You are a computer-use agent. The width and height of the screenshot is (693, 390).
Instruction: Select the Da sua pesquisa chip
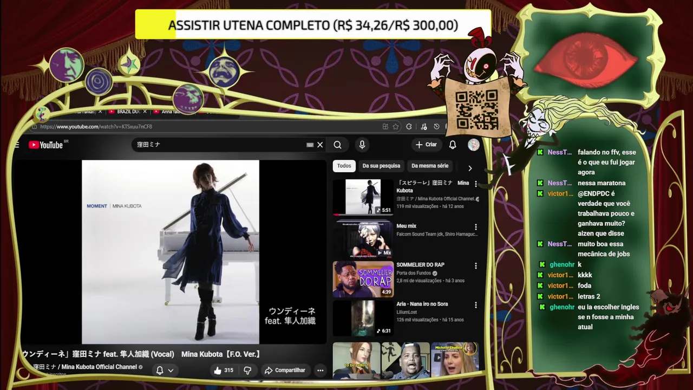381,166
